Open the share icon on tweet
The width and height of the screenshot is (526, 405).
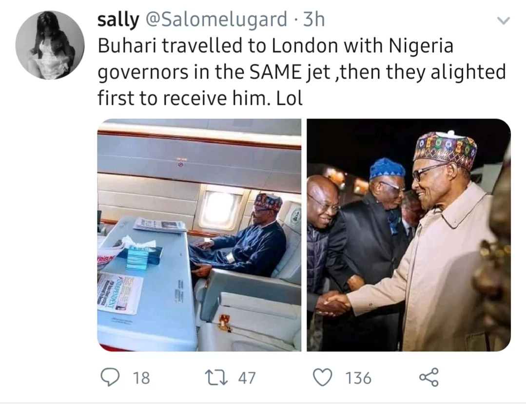coord(429,377)
